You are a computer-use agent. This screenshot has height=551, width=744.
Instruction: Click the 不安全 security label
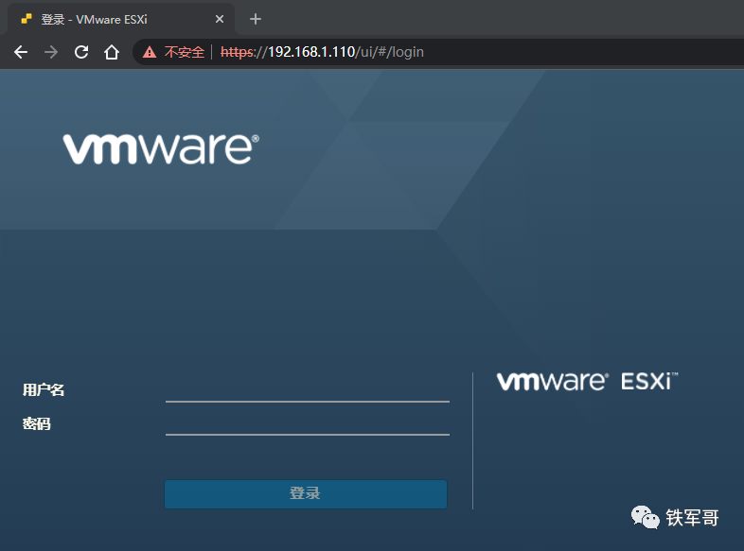tap(184, 52)
